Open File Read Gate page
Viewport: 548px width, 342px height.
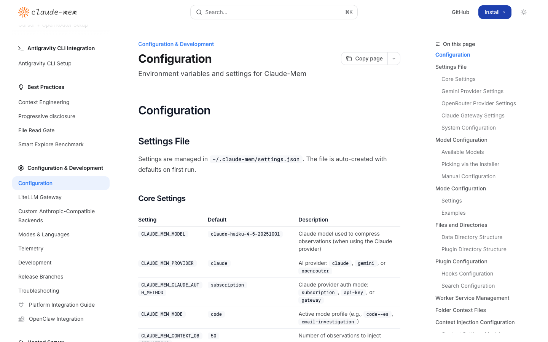click(x=37, y=130)
